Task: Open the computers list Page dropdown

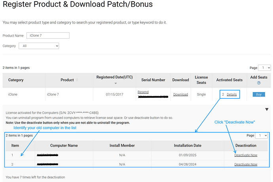Action: [x=262, y=136]
